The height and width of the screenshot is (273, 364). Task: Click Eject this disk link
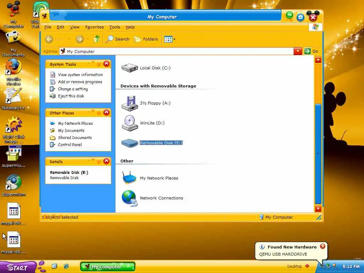click(71, 96)
